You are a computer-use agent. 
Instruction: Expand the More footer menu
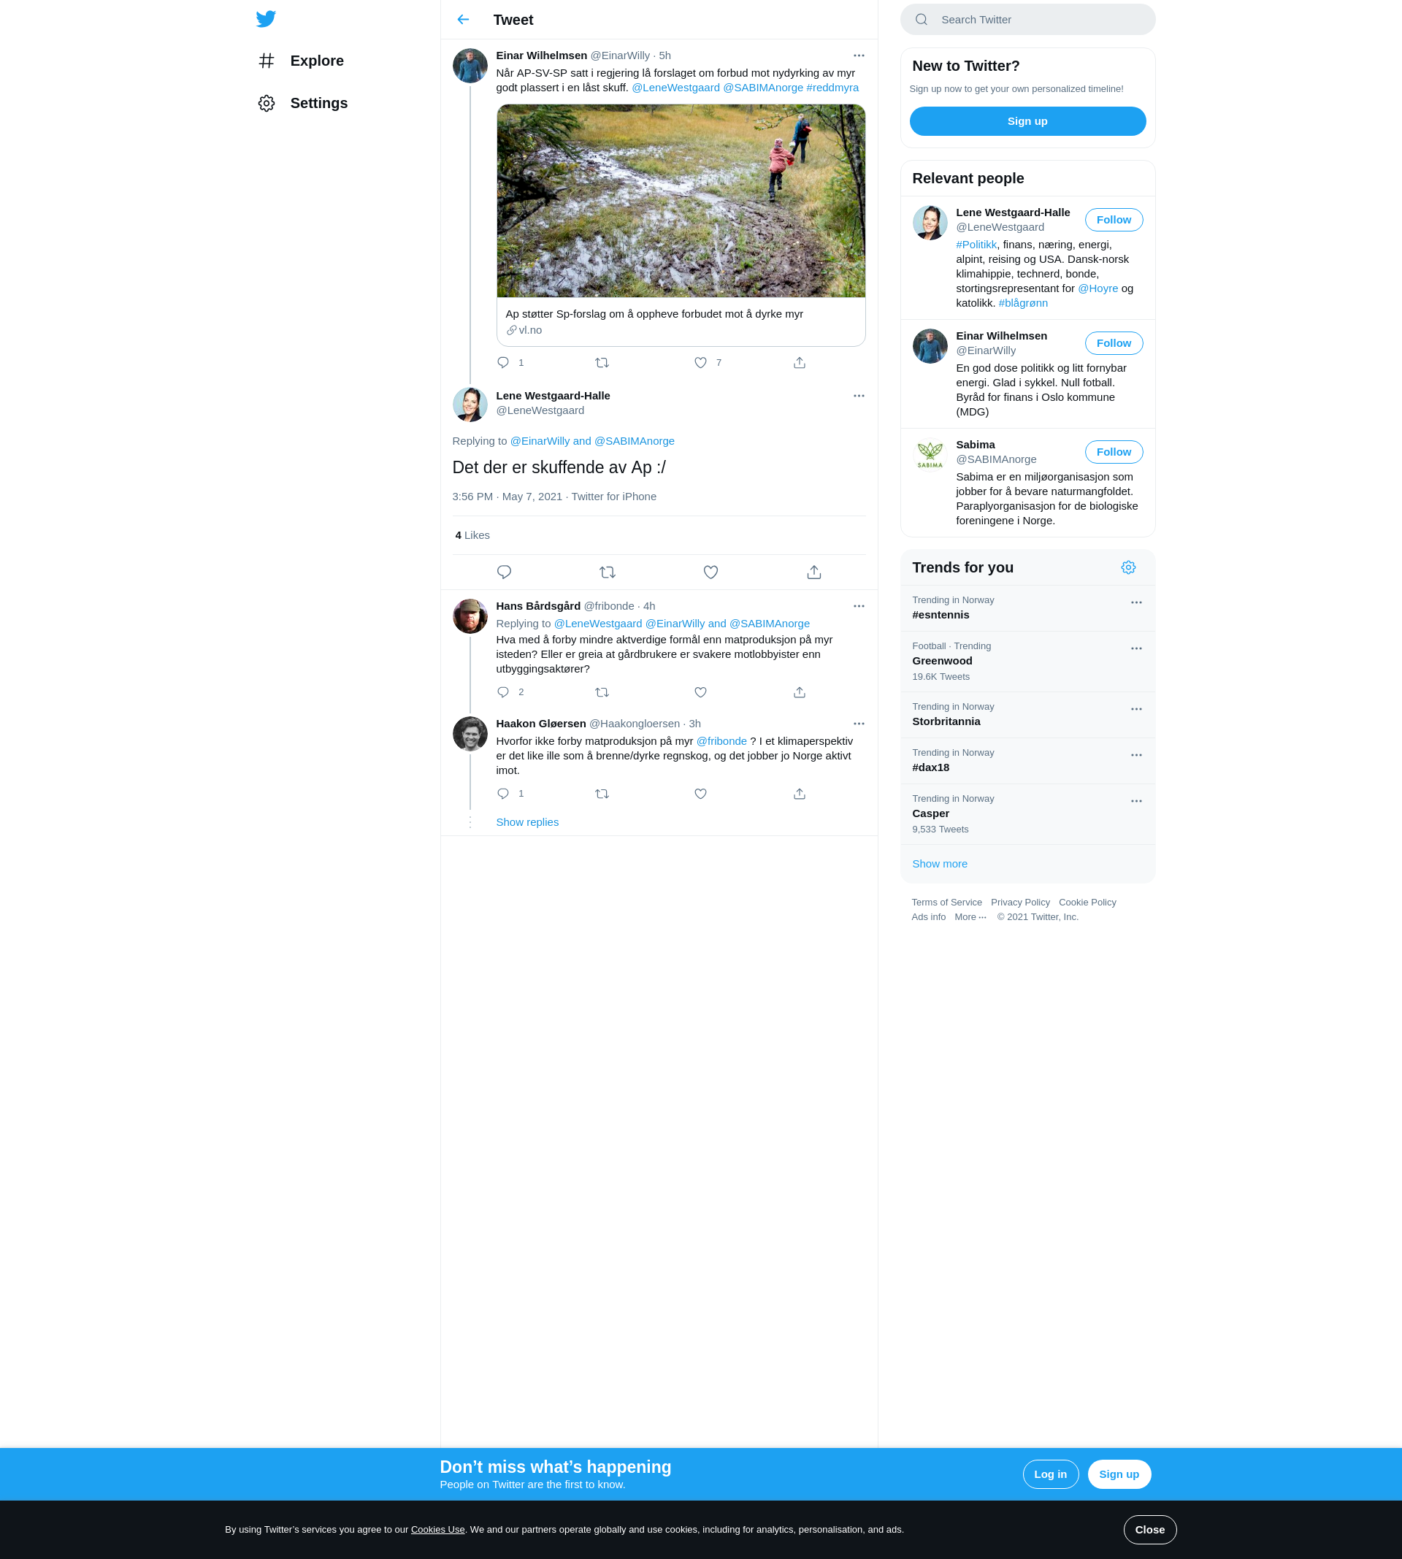[x=970, y=916]
